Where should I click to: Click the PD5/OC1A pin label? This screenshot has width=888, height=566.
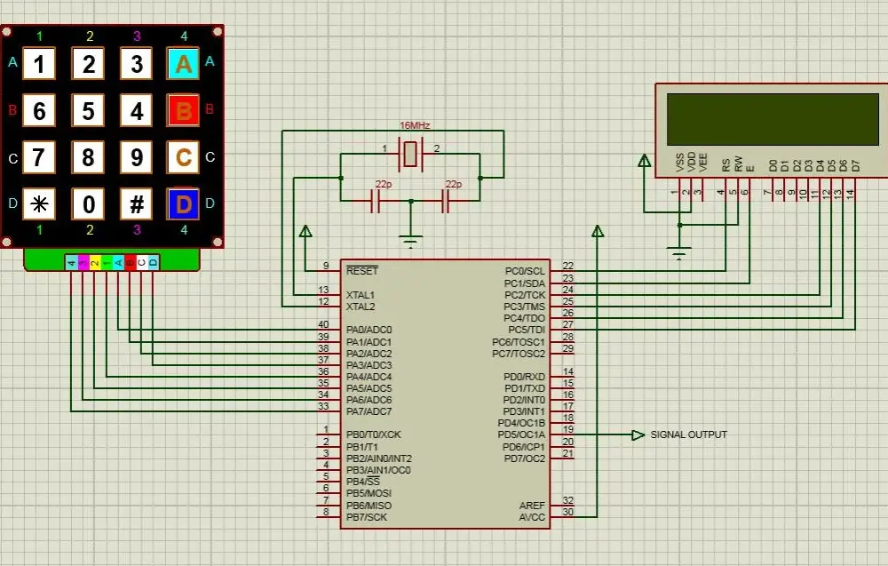(x=521, y=434)
